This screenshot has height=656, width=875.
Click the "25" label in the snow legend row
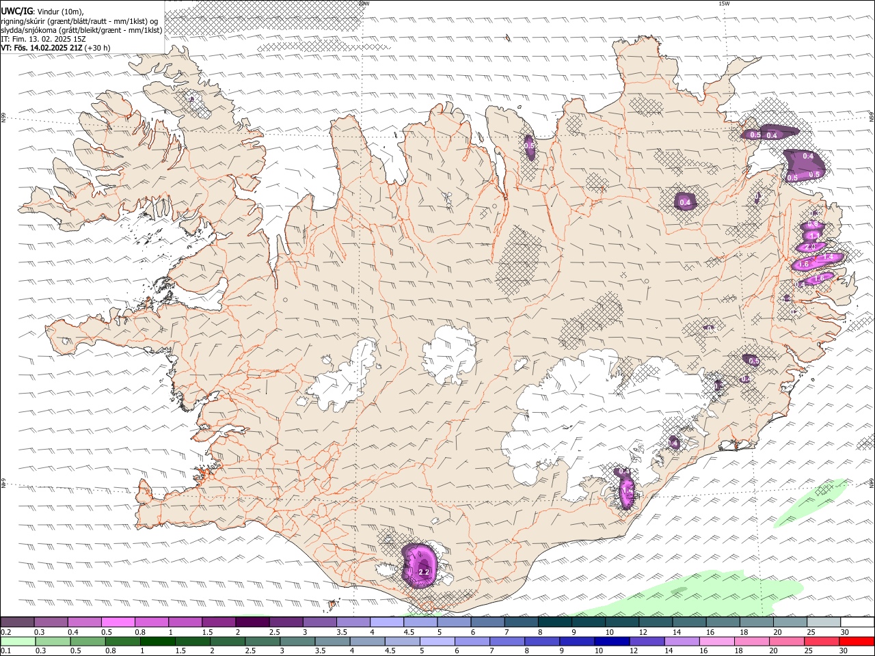pos(811,632)
